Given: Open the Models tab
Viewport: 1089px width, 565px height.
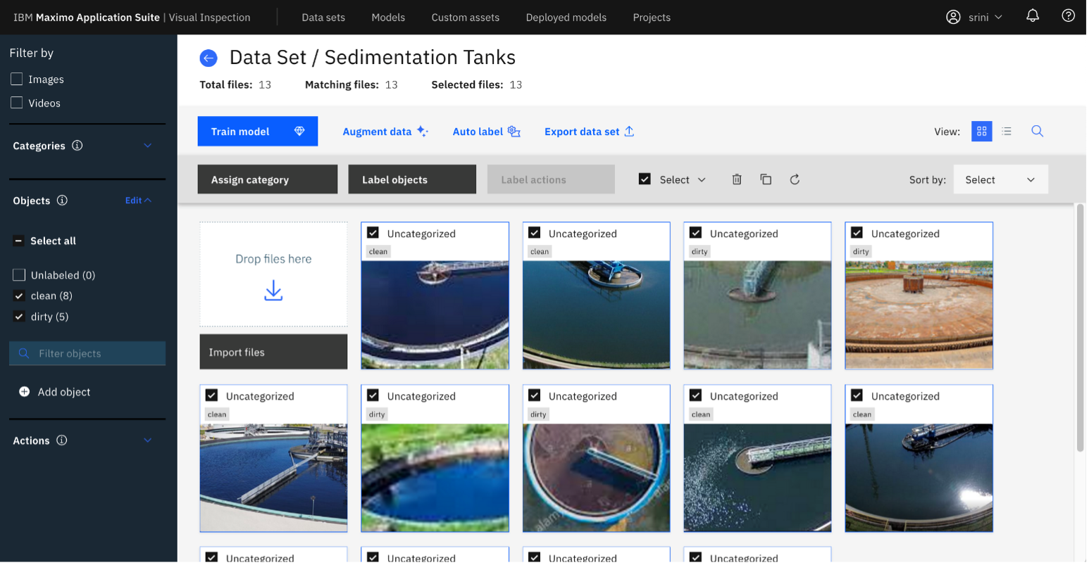Looking at the screenshot, I should [388, 18].
